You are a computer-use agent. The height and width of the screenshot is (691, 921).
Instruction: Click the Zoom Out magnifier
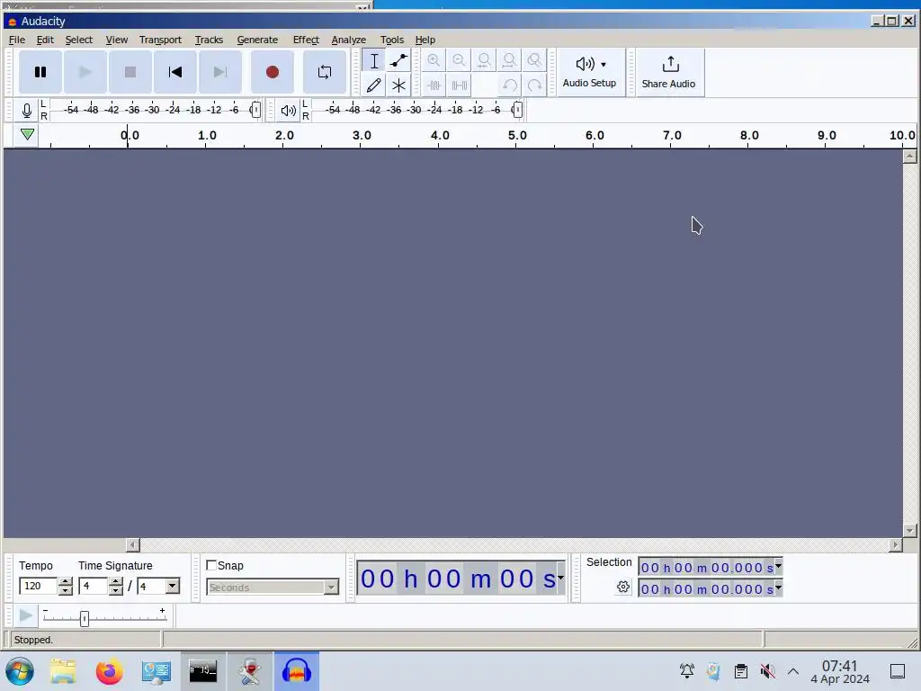click(459, 60)
